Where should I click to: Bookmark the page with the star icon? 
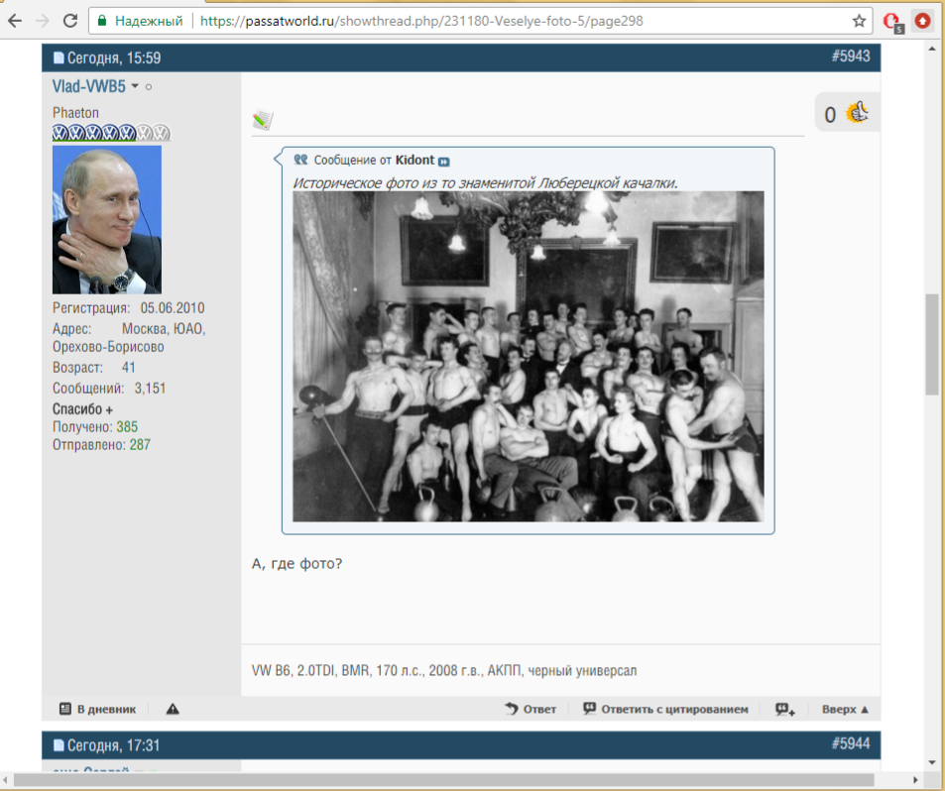click(859, 20)
